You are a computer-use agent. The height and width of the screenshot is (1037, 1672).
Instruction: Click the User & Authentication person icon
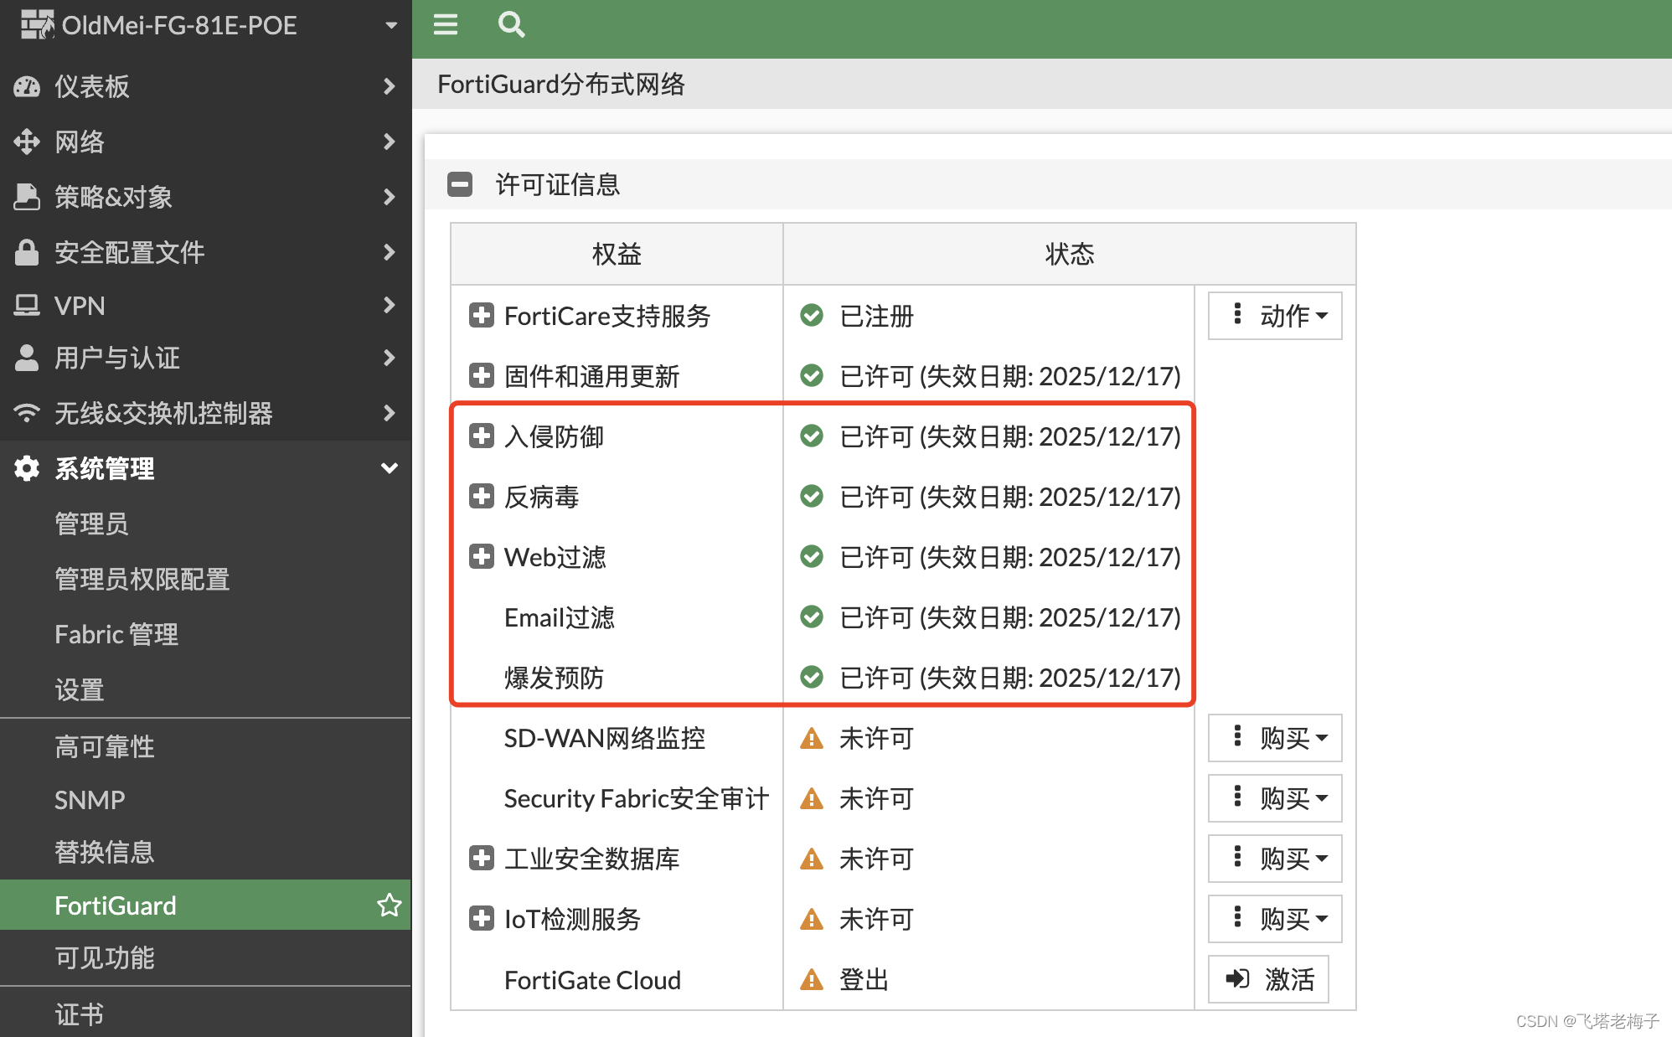(x=27, y=358)
